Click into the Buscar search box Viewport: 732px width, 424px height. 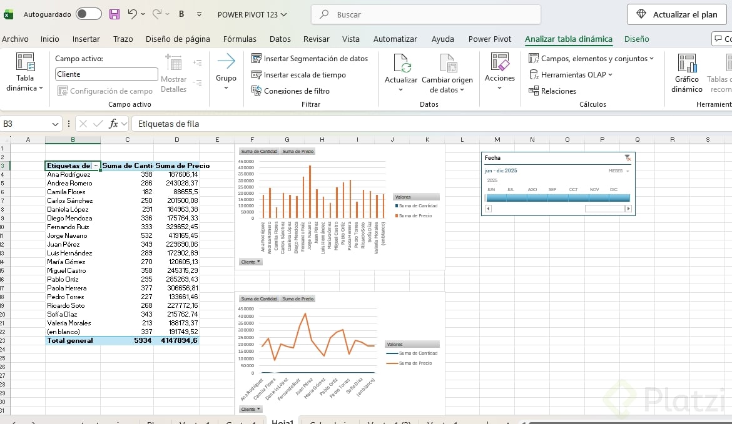click(426, 14)
